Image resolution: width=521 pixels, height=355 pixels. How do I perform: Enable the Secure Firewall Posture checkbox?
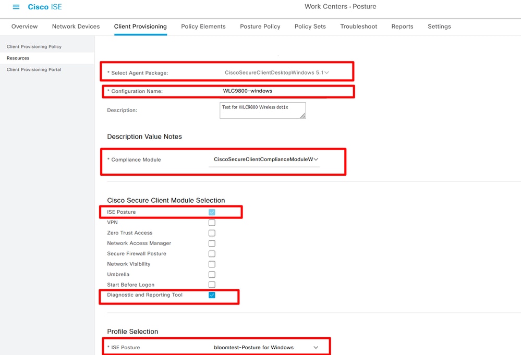pos(212,254)
